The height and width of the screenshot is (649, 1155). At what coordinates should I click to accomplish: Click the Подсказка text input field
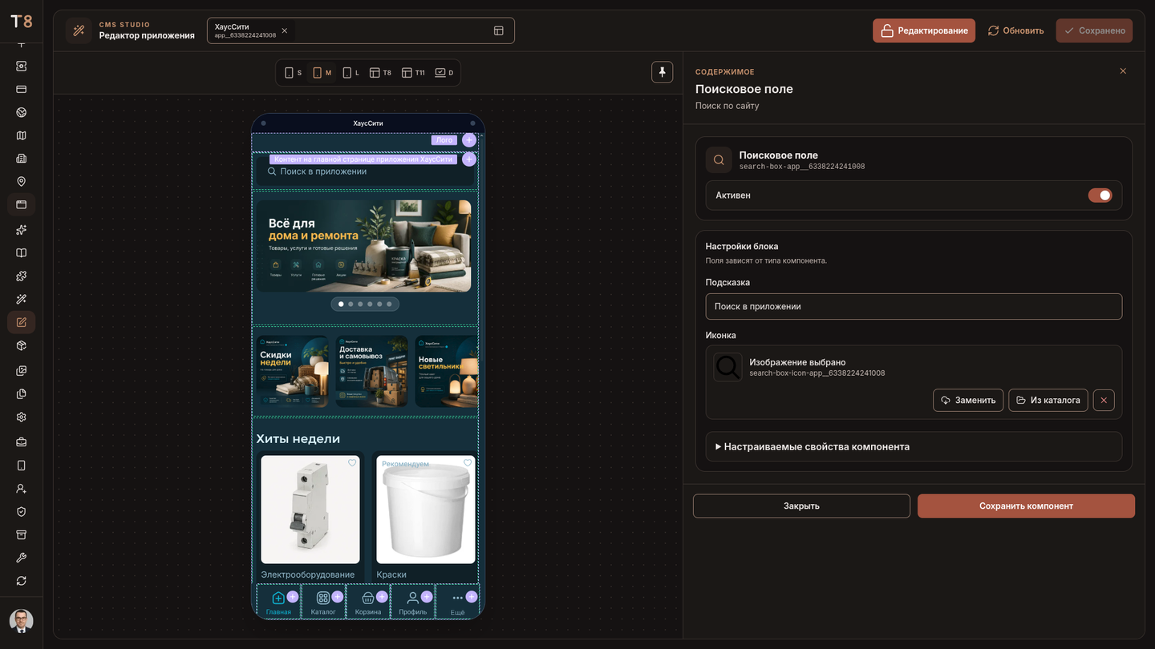pos(914,306)
